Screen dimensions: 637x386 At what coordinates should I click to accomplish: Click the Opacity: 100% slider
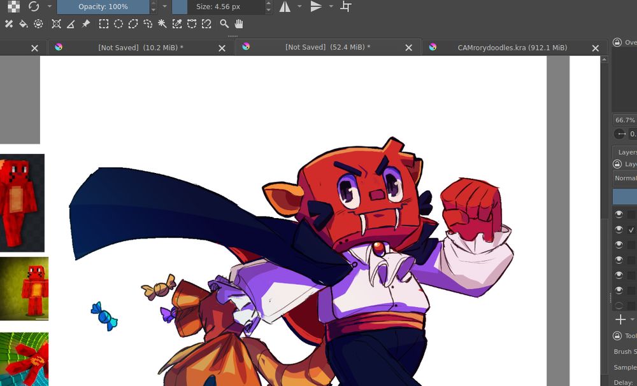click(103, 6)
